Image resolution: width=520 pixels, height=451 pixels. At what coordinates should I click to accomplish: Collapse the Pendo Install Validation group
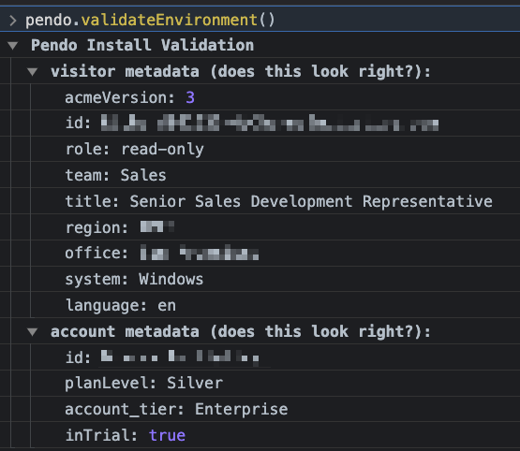12,45
